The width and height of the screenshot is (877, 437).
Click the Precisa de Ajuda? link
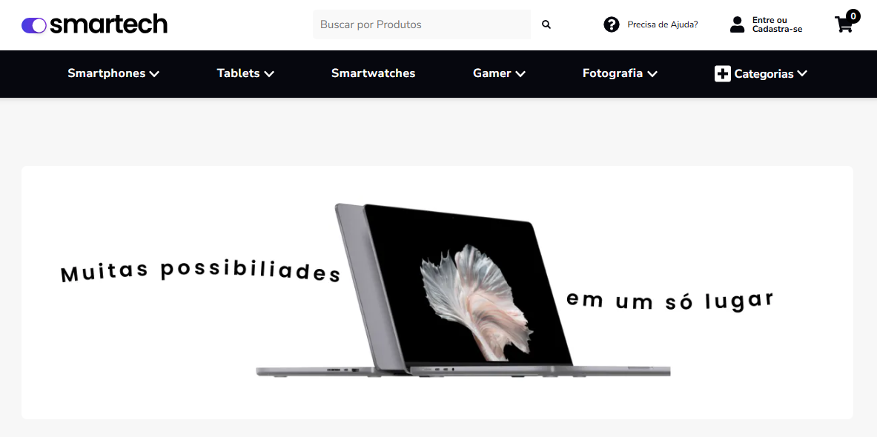pyautogui.click(x=663, y=24)
